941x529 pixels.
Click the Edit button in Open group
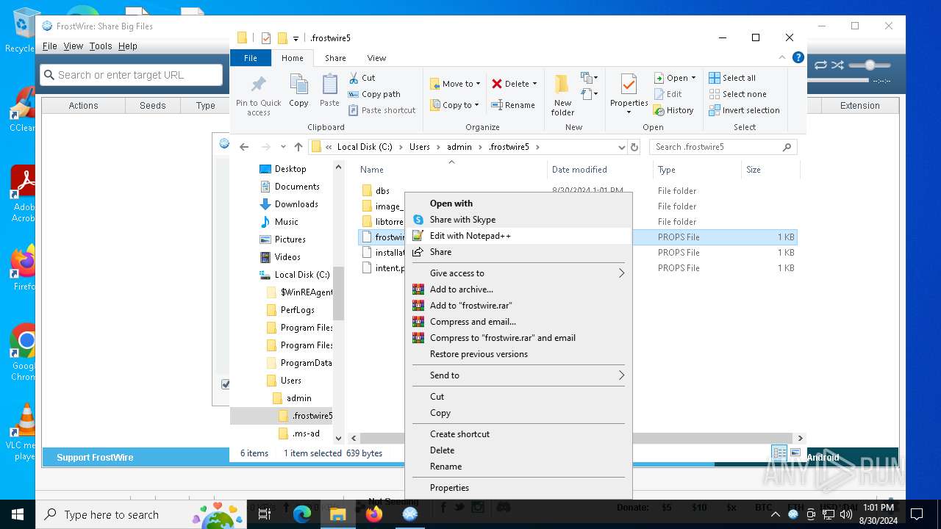tap(668, 94)
